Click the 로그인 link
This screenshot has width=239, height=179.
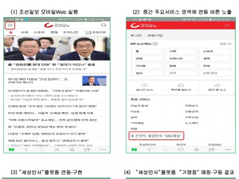coord(136,35)
